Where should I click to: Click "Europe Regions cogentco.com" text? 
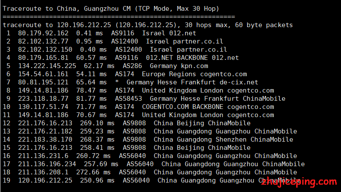click(195, 74)
